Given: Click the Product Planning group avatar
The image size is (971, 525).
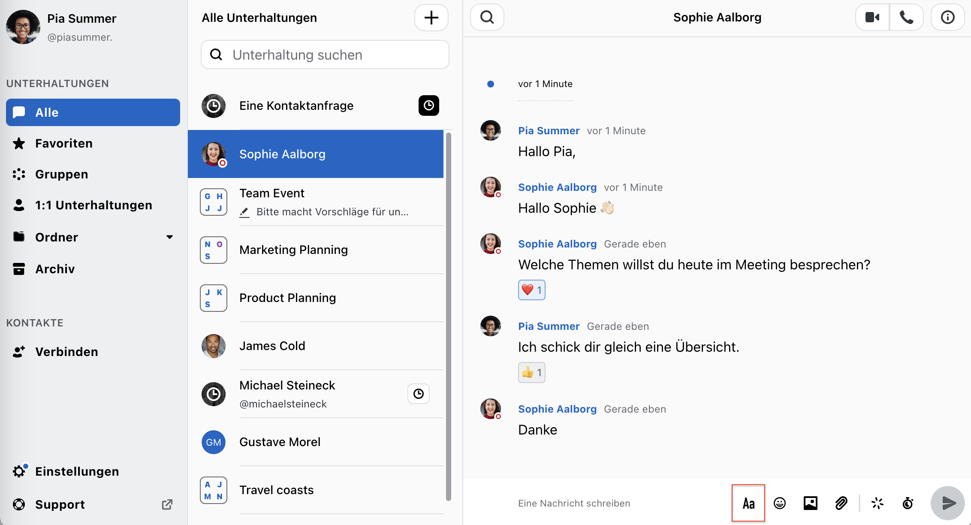Looking at the screenshot, I should (214, 298).
